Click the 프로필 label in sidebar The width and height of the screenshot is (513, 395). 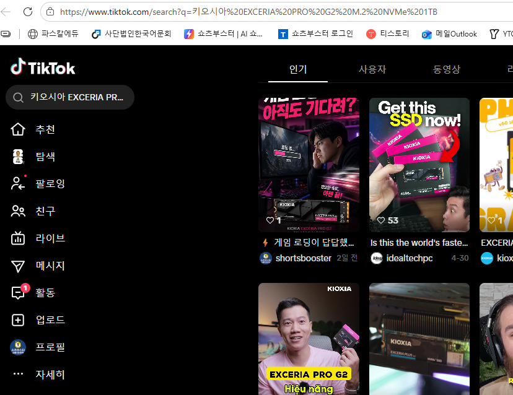tap(50, 347)
